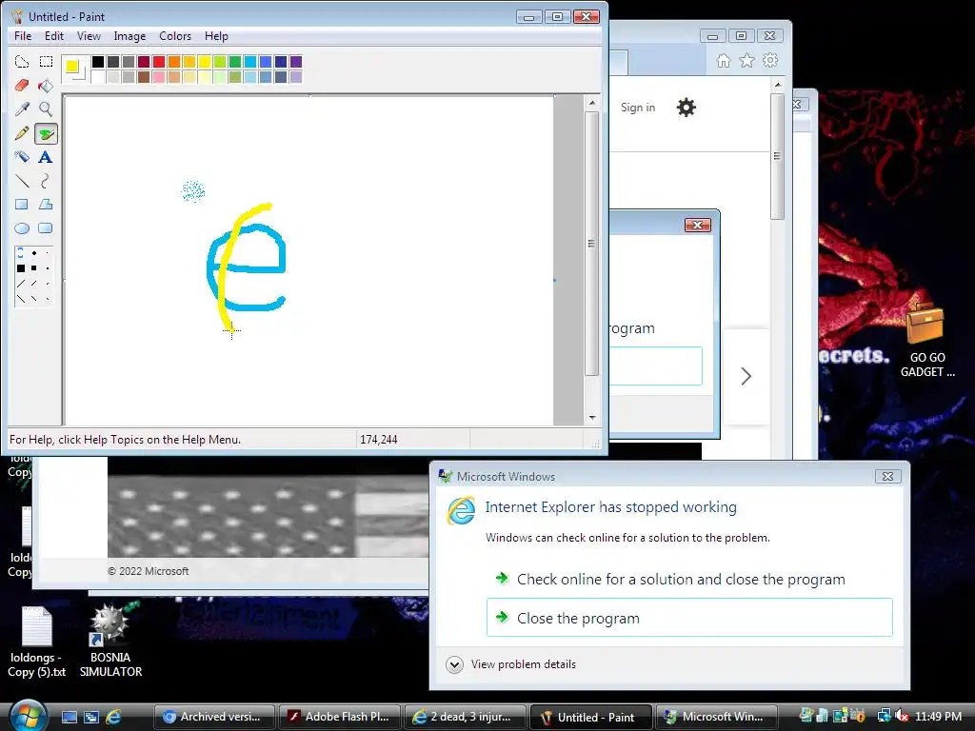Click the right chevron arrow in the browser page
Screen dimensions: 975x731
coord(746,376)
